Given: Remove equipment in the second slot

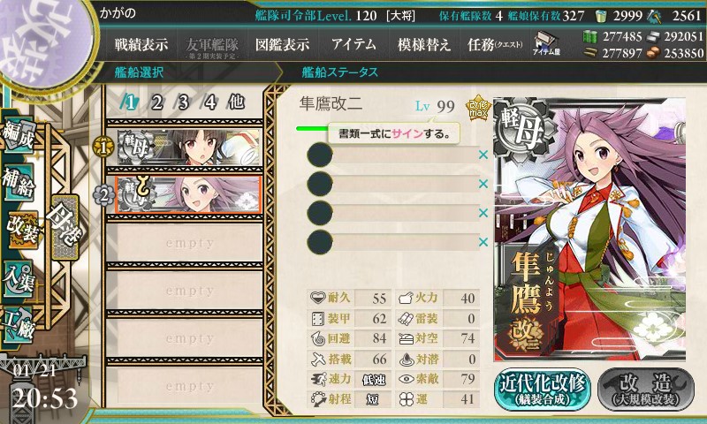Looking at the screenshot, I should (483, 184).
